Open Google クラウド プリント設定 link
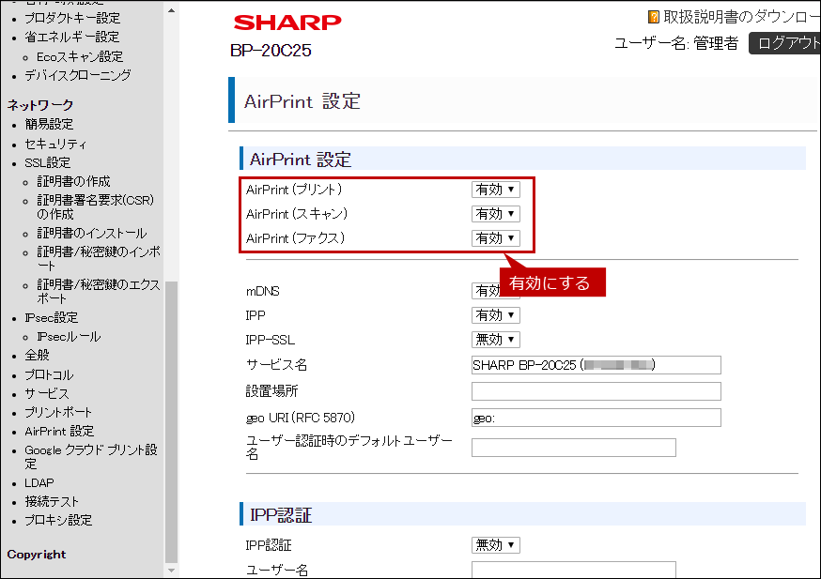 (x=91, y=457)
